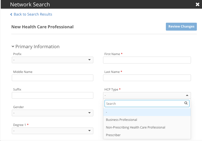Click the Last Name input field
The image size is (202, 141).
click(x=147, y=78)
